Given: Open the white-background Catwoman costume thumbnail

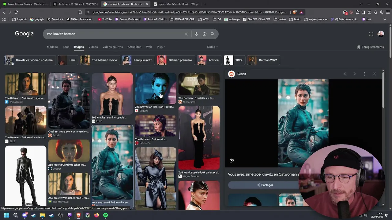Looking at the screenshot, I should [26, 176].
